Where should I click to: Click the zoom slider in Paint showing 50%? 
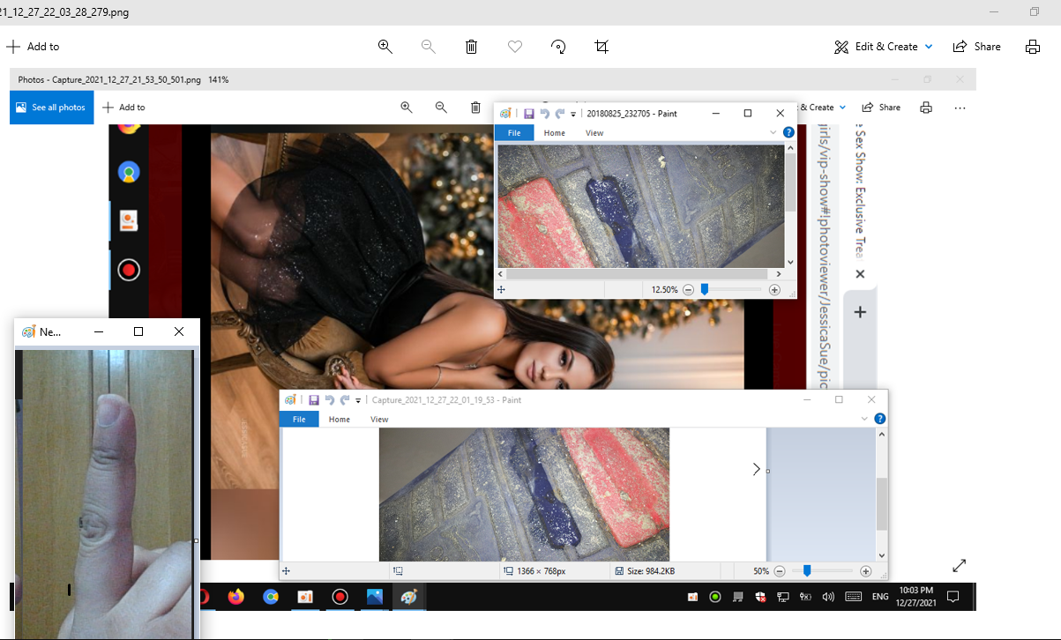coord(807,571)
